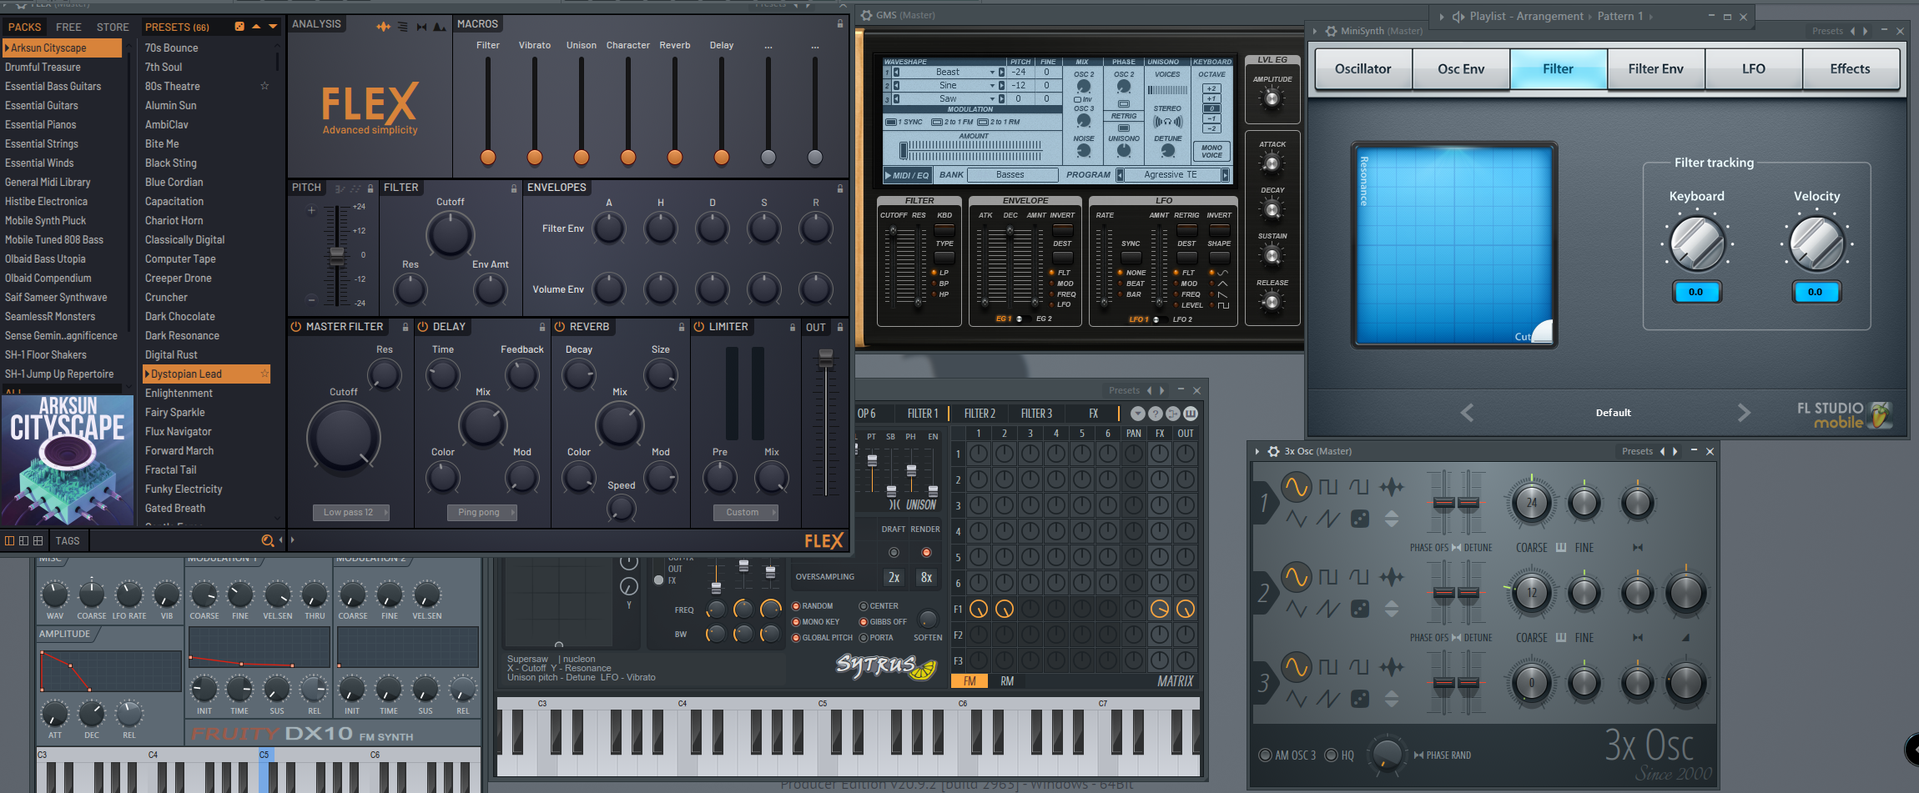Viewport: 1919px width, 793px height.
Task: Open the Custom limiter mode dropdown
Action: tap(746, 512)
